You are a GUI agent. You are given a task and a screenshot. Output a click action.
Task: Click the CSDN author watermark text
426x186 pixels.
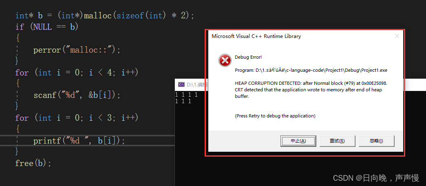pos(376,178)
